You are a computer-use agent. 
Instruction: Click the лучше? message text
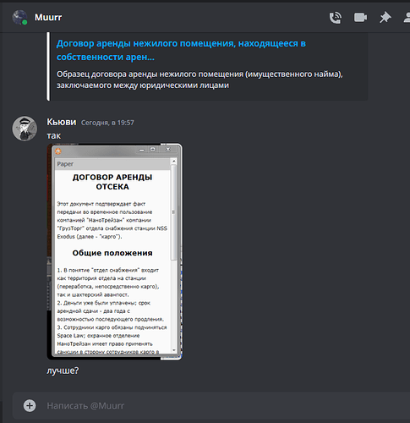point(63,371)
